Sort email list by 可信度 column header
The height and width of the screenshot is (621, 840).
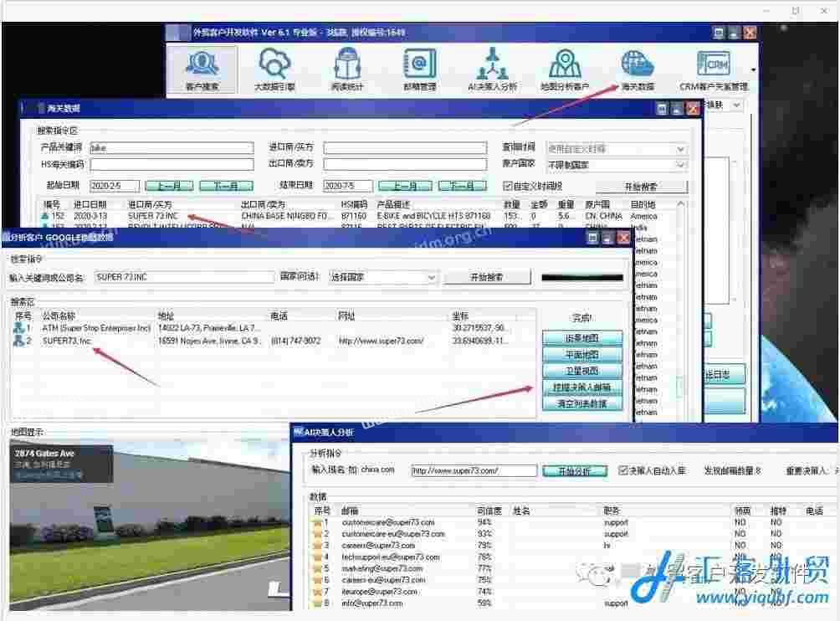pyautogui.click(x=489, y=511)
